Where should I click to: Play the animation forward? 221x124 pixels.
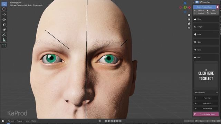pyautogui.click(x=114, y=121)
